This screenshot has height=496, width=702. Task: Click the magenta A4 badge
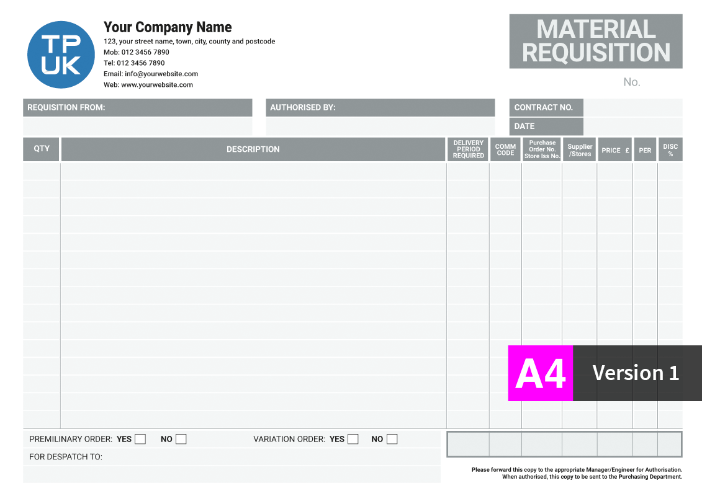pyautogui.click(x=540, y=373)
